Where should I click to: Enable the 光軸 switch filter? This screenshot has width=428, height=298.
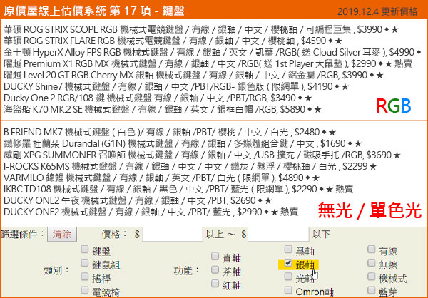(288, 277)
